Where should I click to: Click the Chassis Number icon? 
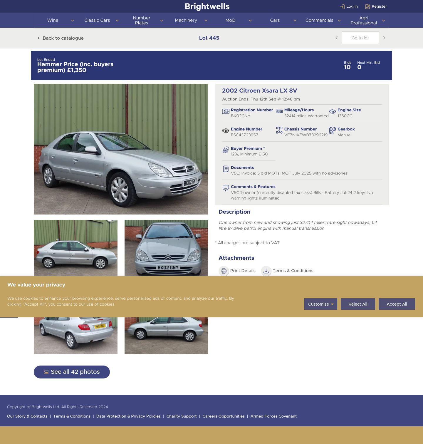[x=279, y=130]
